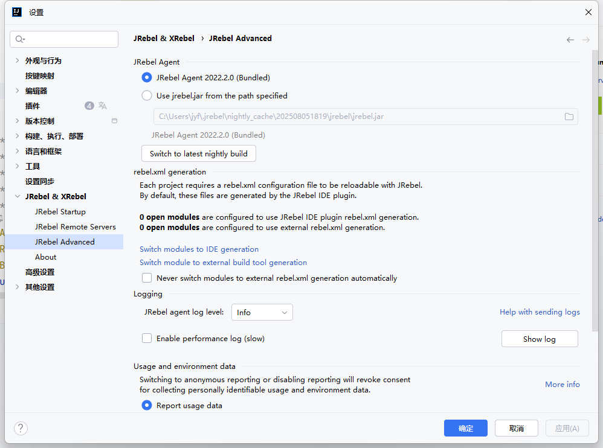Image resolution: width=603 pixels, height=448 pixels.
Task: Expand the 外观与行为 tree node
Action: [18, 60]
